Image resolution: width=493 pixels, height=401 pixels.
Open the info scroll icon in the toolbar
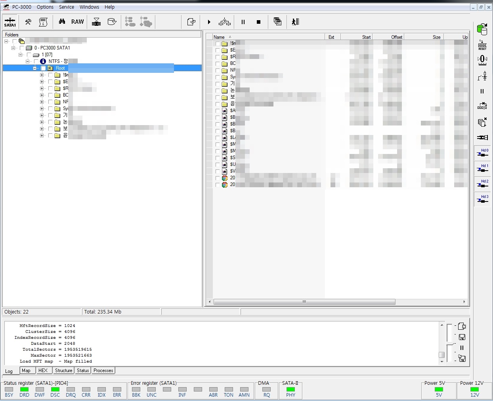43,22
